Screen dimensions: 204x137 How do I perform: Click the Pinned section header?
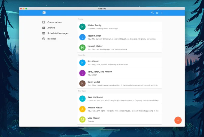tap(80, 19)
